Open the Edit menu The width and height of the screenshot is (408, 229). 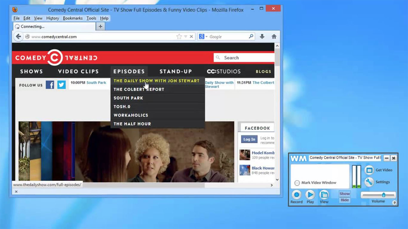[x=27, y=18]
